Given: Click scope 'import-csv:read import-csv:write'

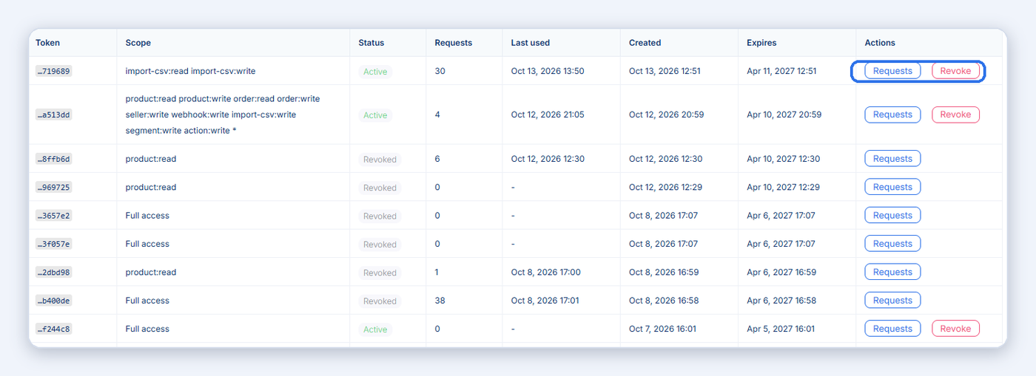Looking at the screenshot, I should coord(190,71).
